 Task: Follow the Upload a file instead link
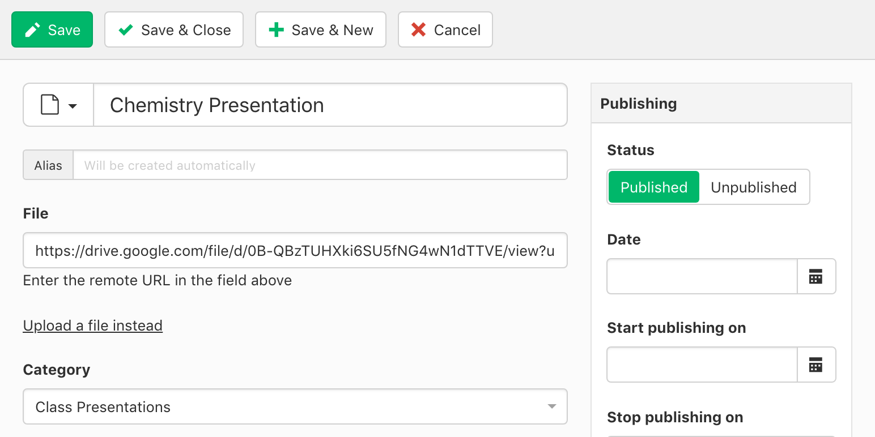tap(93, 325)
